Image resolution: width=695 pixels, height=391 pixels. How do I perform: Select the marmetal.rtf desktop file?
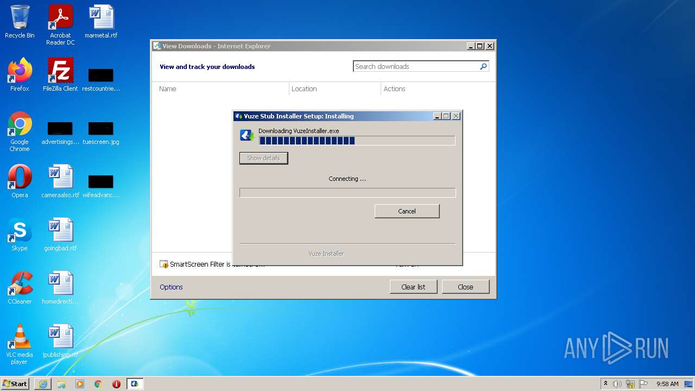[101, 22]
